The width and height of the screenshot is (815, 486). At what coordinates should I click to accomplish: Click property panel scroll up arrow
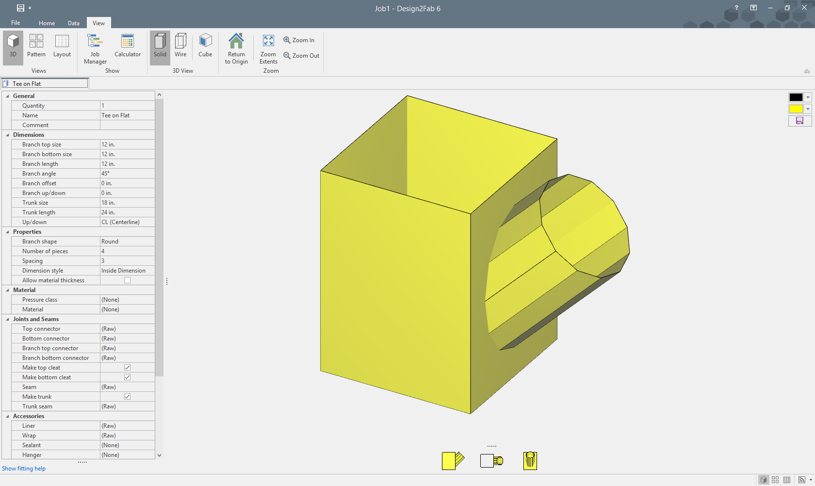click(159, 95)
